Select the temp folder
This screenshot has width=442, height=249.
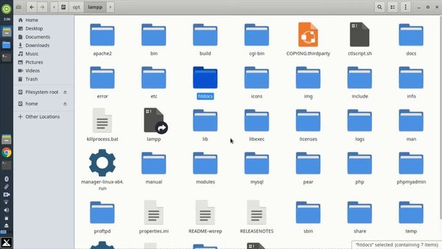tap(411, 212)
